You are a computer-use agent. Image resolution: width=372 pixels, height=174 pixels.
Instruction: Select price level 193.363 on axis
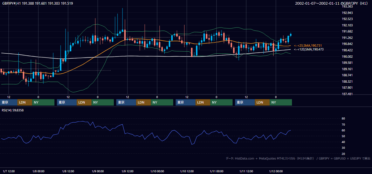347,6
